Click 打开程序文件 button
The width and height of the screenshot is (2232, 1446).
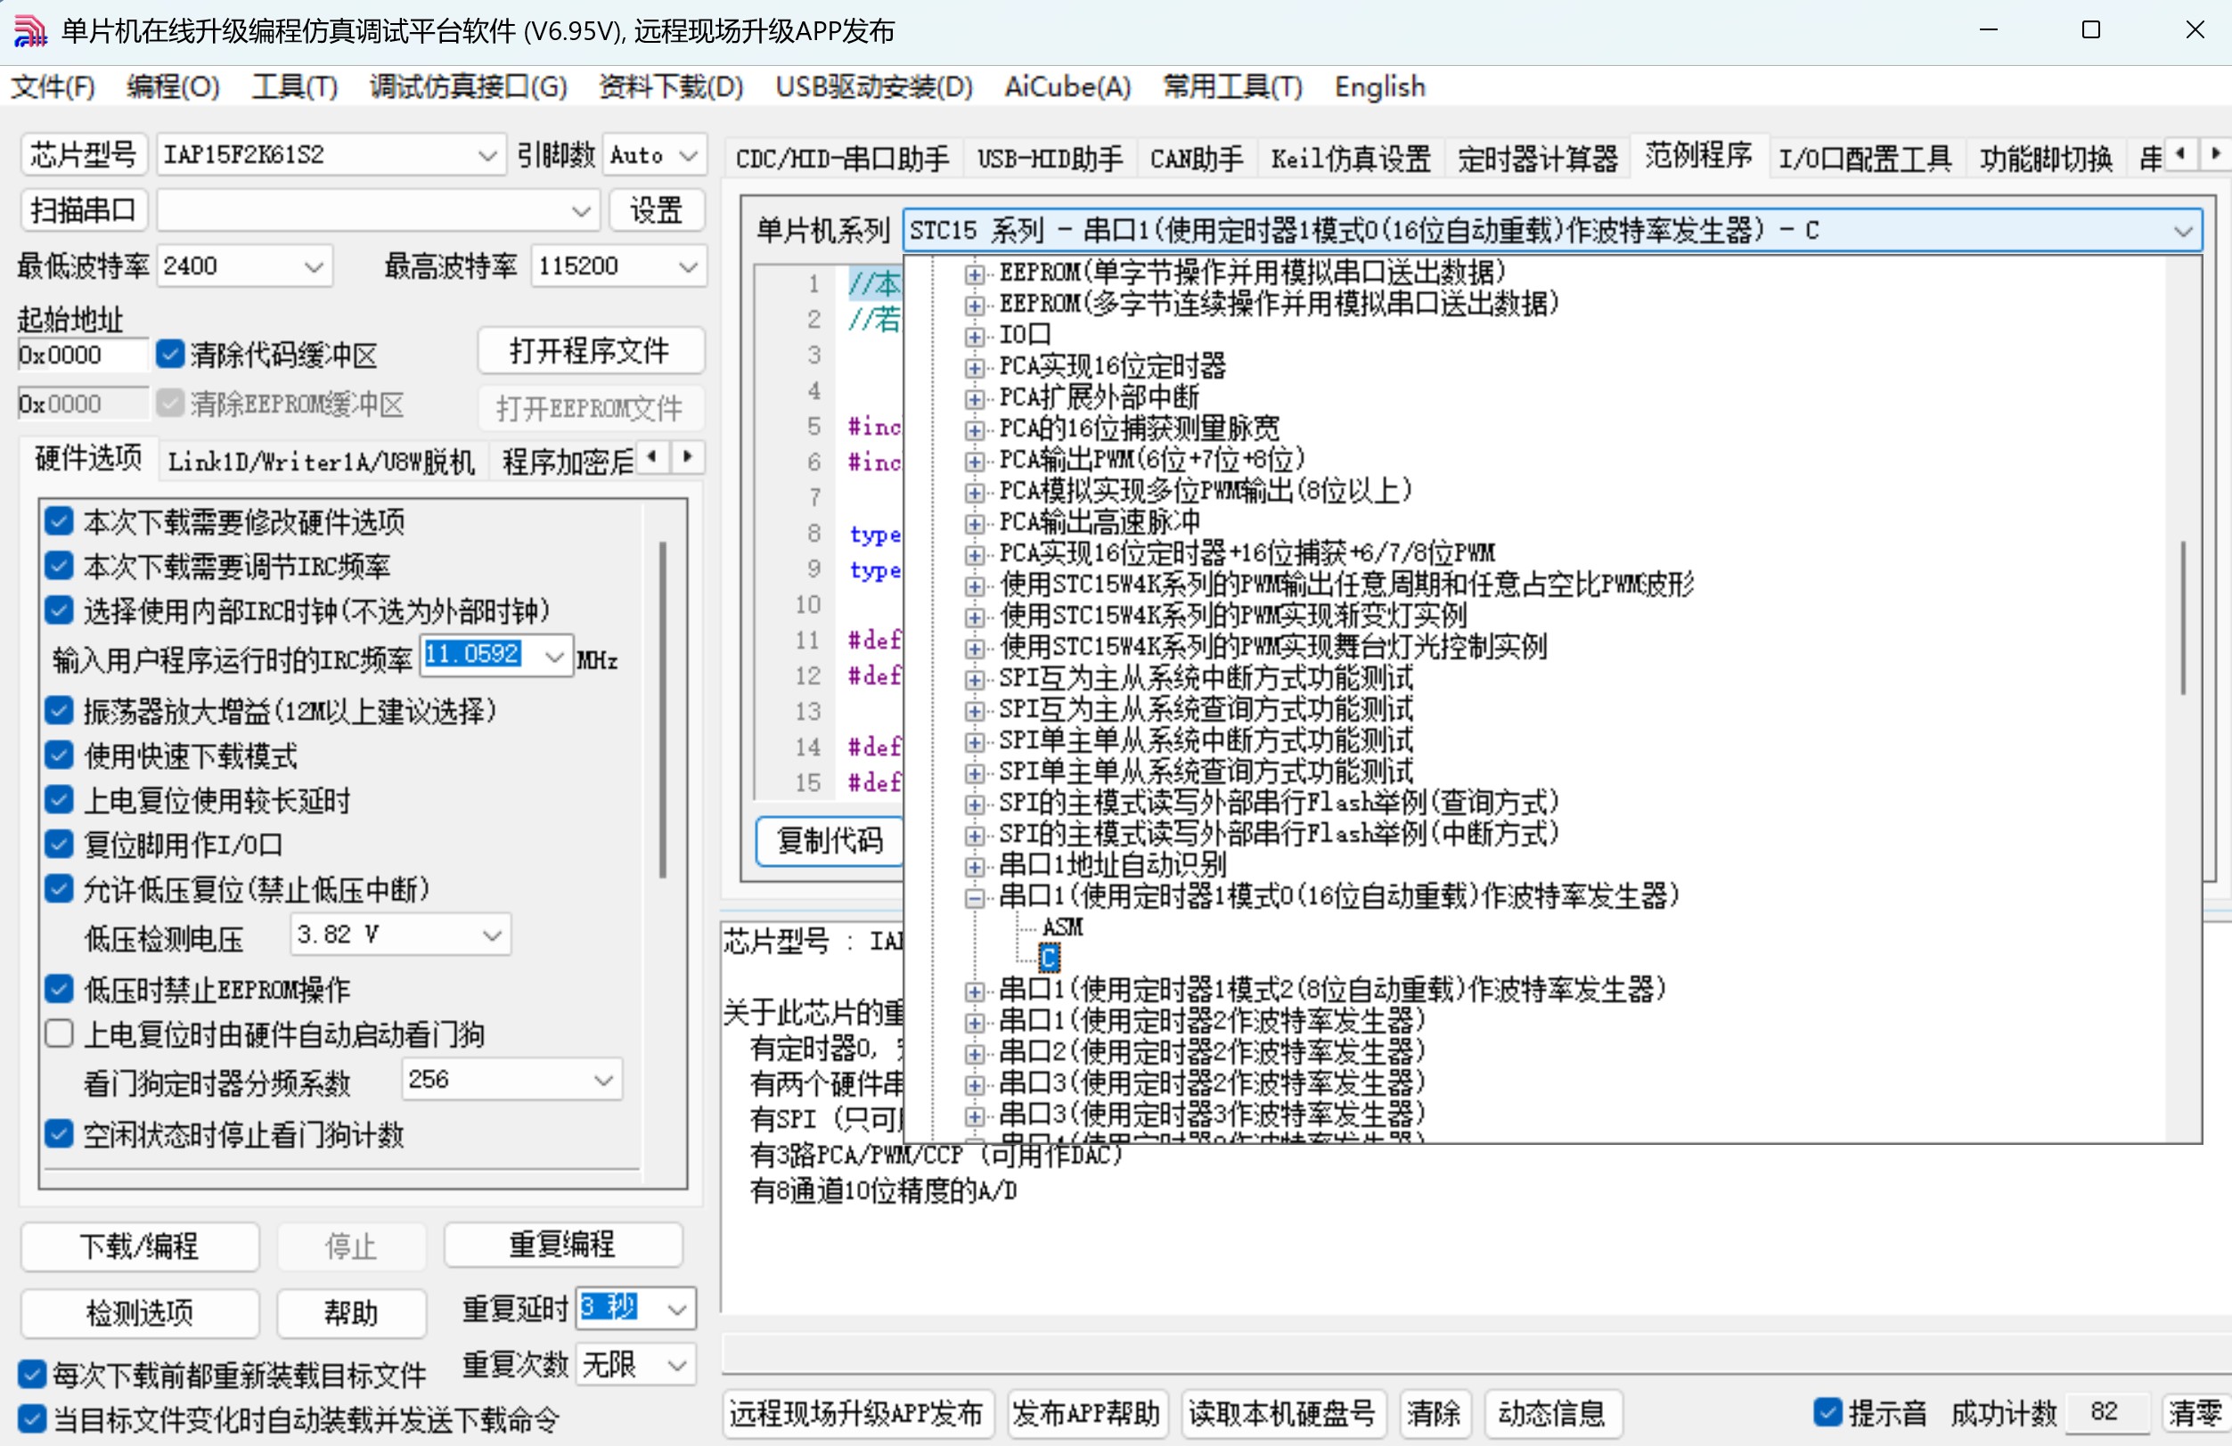click(590, 351)
